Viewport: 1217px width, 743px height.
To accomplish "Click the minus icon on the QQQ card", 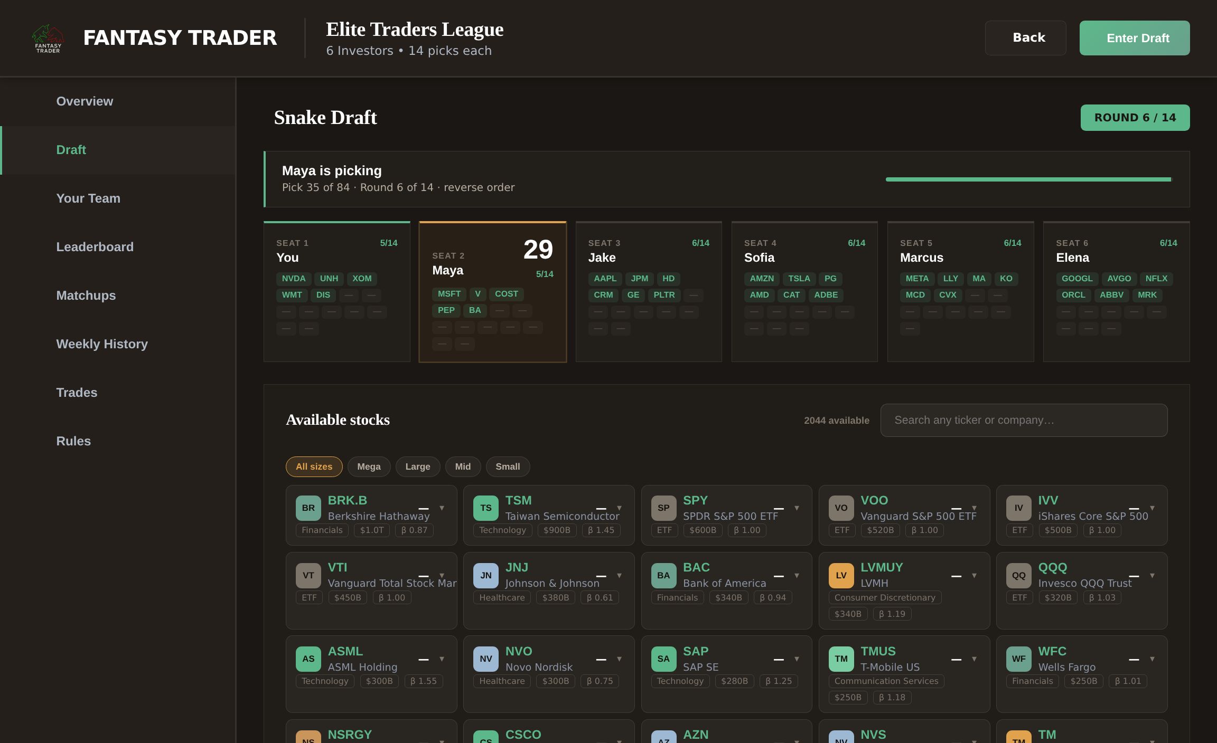I will pyautogui.click(x=1134, y=576).
